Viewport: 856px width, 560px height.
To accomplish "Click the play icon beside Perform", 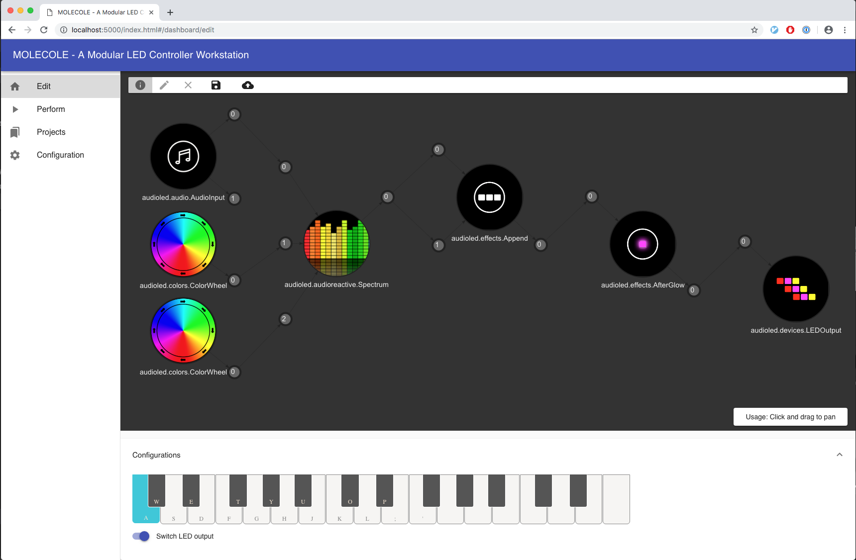I will point(15,109).
